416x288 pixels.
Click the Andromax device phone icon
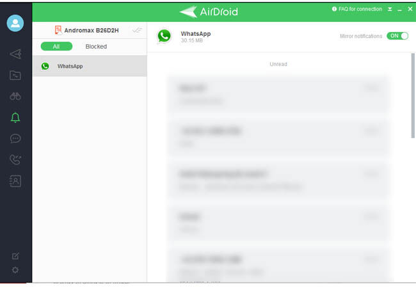click(58, 30)
